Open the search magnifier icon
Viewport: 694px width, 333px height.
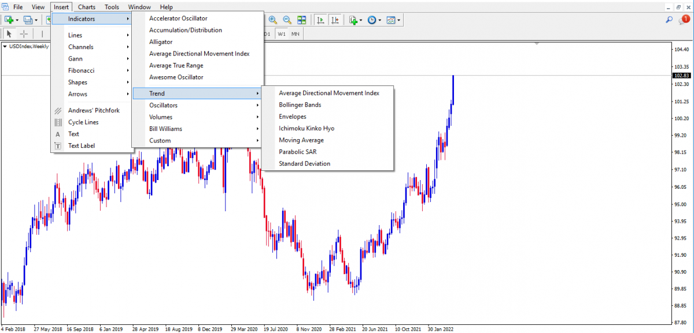pos(669,20)
